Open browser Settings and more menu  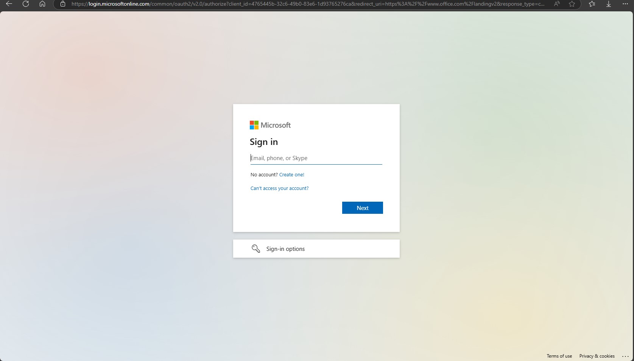pos(625,4)
